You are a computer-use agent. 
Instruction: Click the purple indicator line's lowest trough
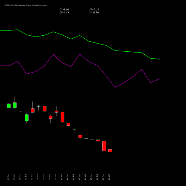(115, 87)
